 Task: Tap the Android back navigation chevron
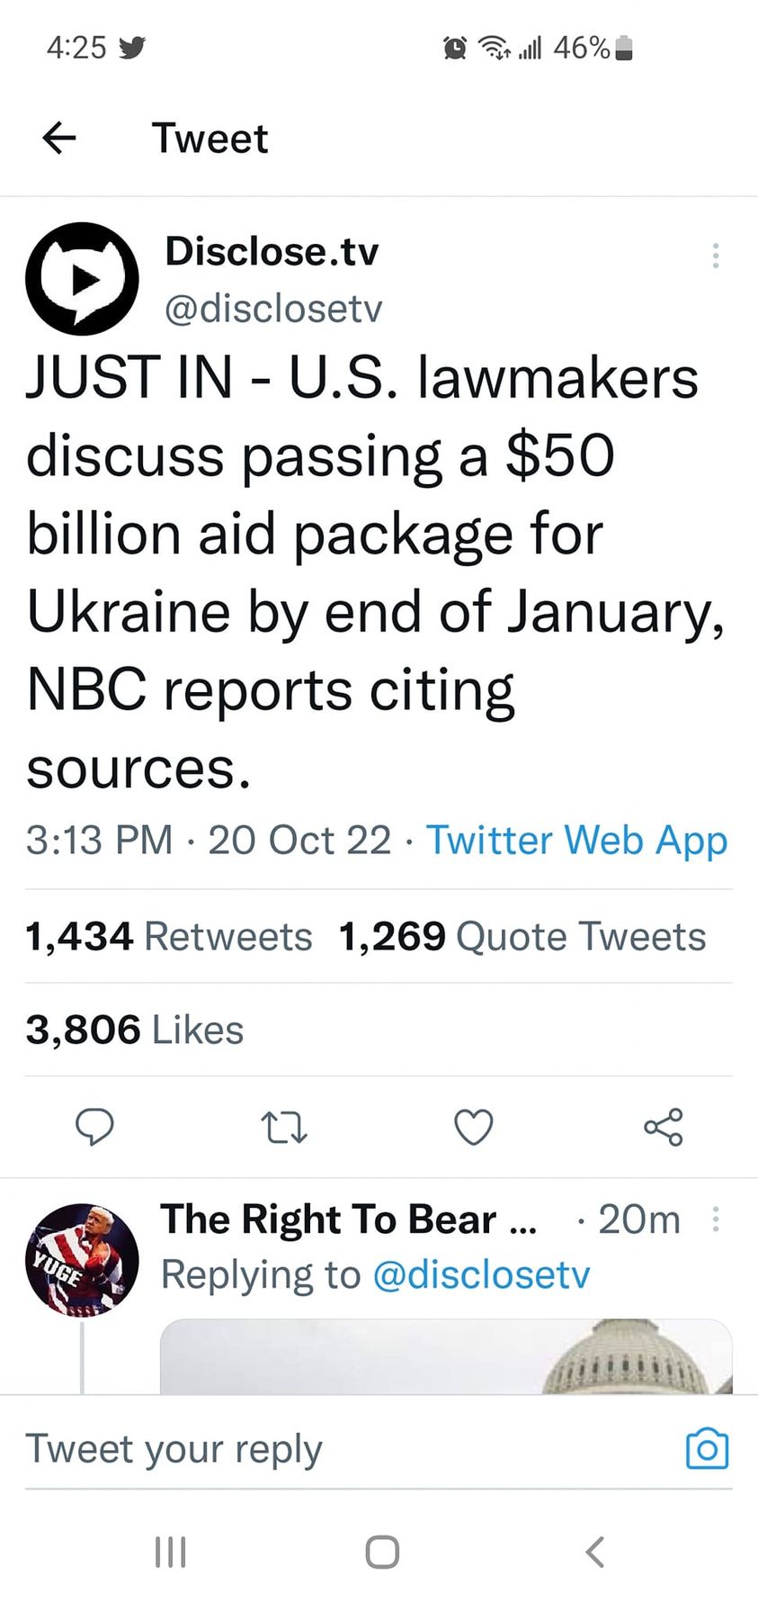click(594, 1552)
